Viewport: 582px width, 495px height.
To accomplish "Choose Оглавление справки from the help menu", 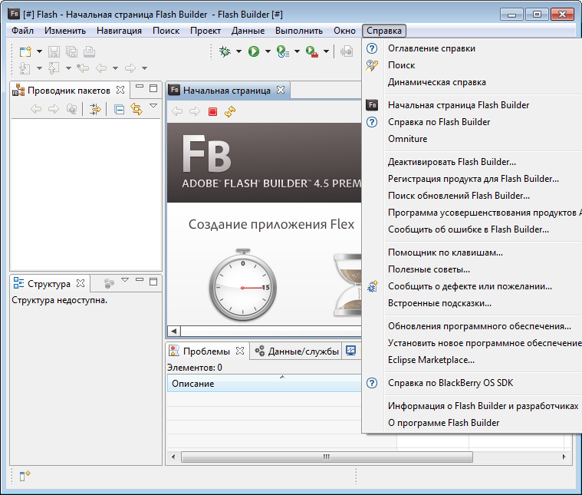I will click(432, 48).
